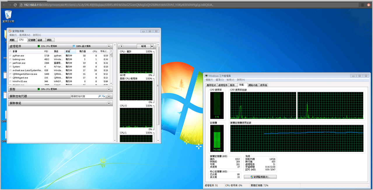The image size is (373, 190).
Task: Expand the 服務 section chevron
Action: click(109, 89)
